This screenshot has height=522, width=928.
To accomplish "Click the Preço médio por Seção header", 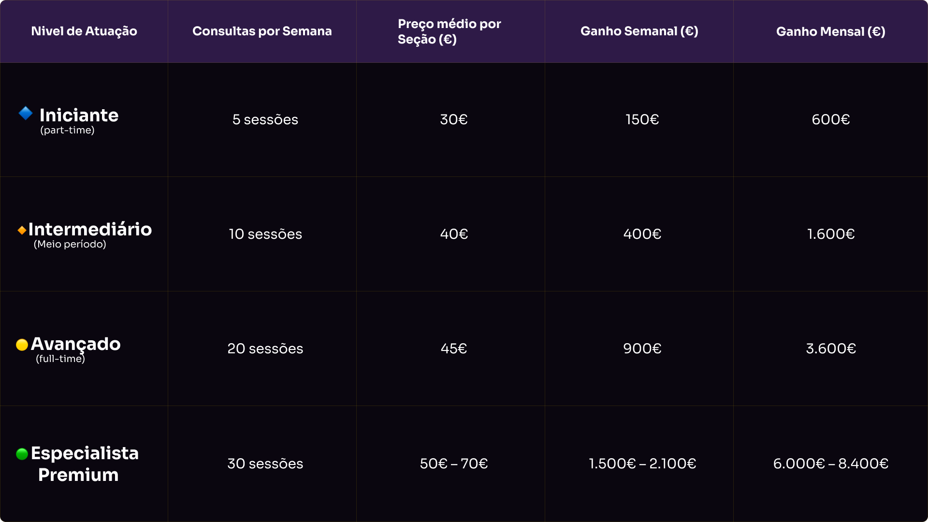I will [x=449, y=31].
